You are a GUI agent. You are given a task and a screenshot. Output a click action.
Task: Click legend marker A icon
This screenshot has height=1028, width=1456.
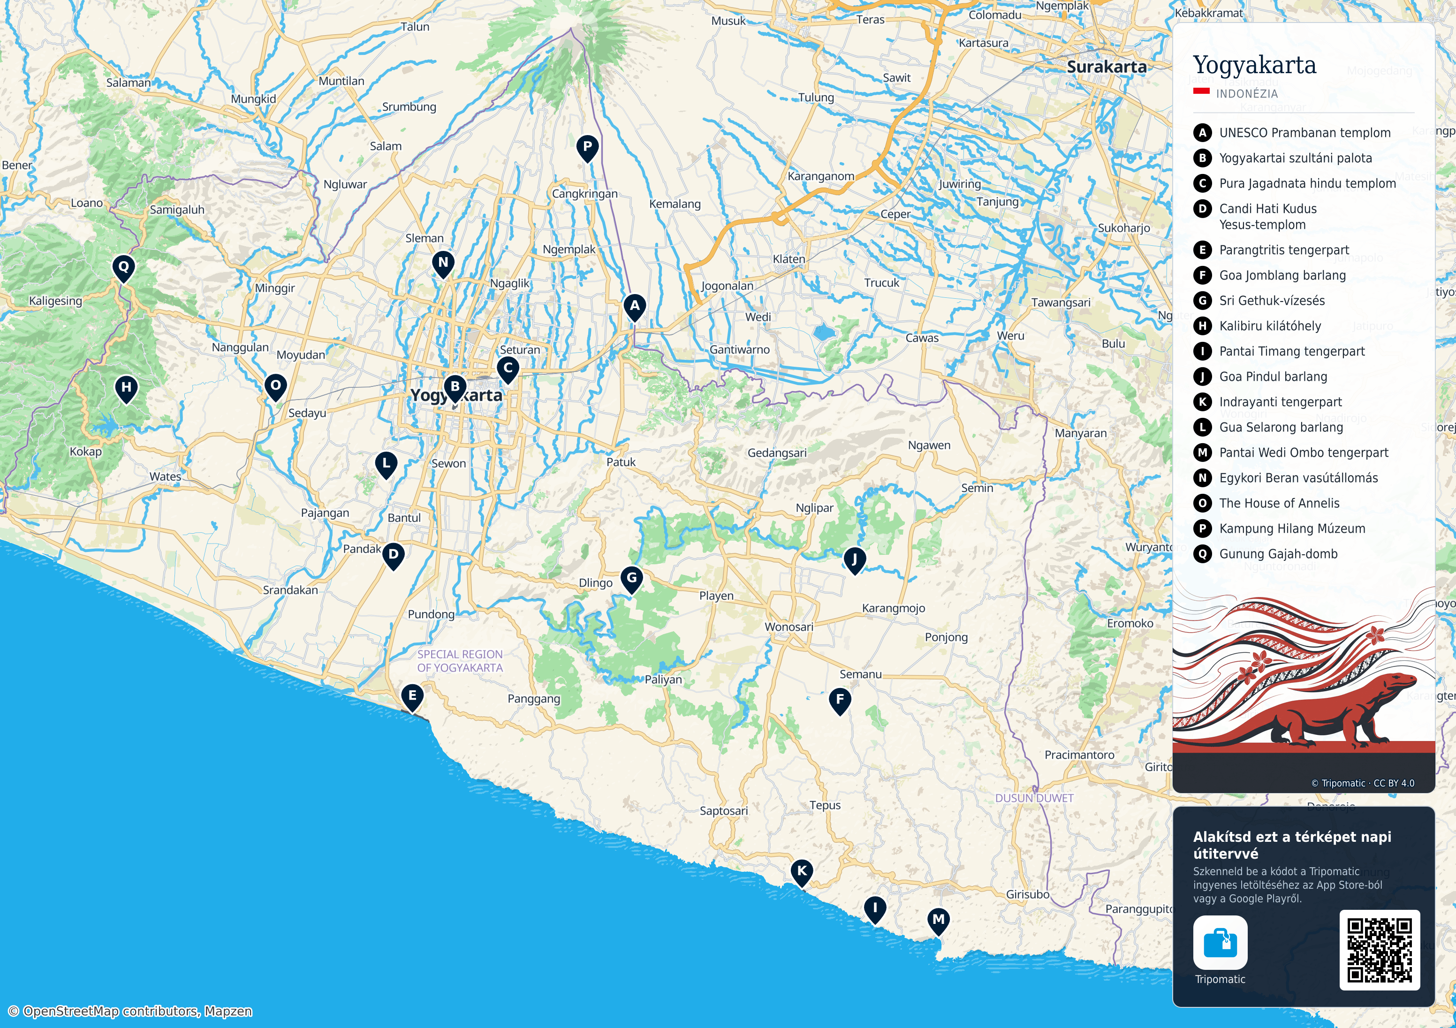(1202, 133)
